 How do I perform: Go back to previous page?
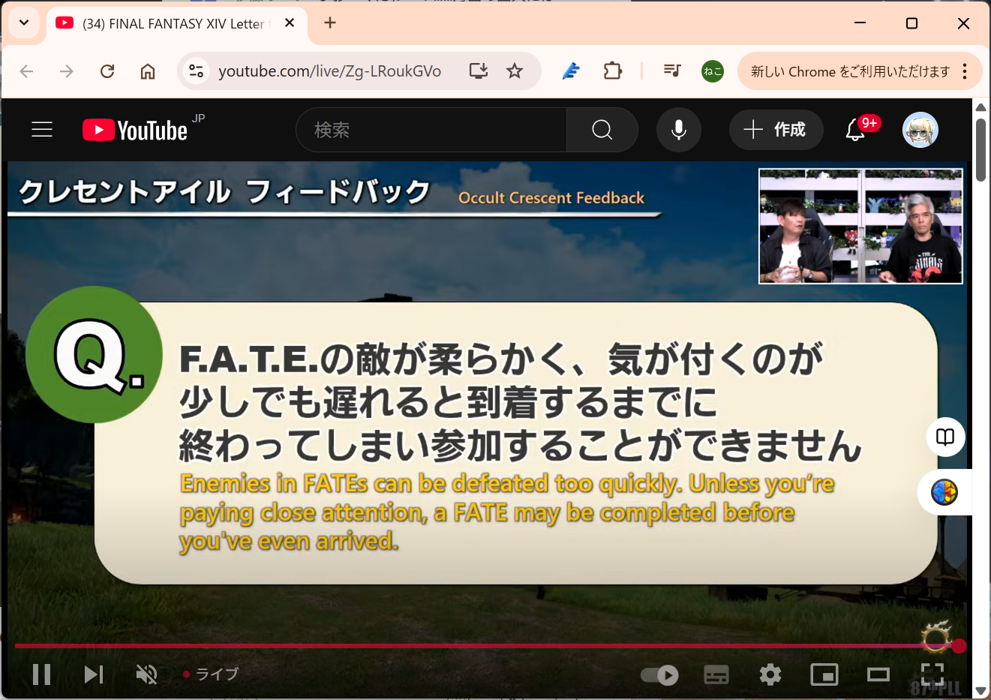pyautogui.click(x=27, y=71)
